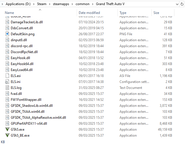186x144 pixels.
Task: Click Grand Theft Auto V breadcrumb
Action: [x=110, y=4]
